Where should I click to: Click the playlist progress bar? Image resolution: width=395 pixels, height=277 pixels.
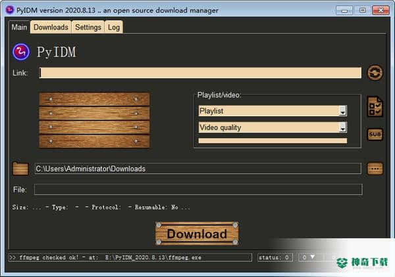[273, 141]
